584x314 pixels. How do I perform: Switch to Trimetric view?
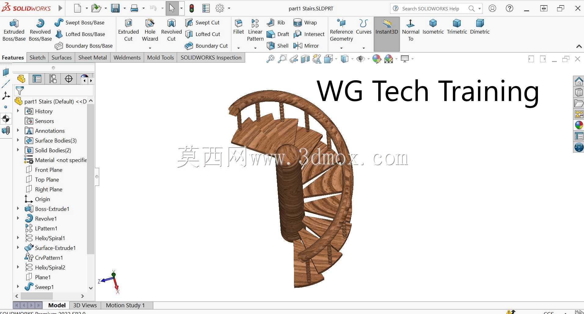pyautogui.click(x=457, y=27)
